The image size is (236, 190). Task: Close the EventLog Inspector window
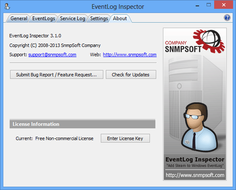(224, 5)
